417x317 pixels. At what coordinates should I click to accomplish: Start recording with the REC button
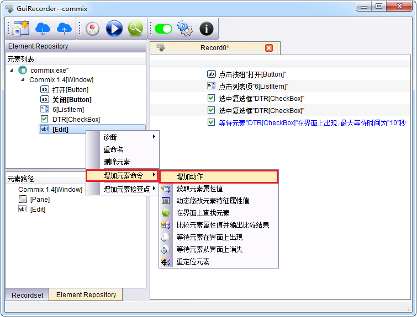tap(93, 29)
